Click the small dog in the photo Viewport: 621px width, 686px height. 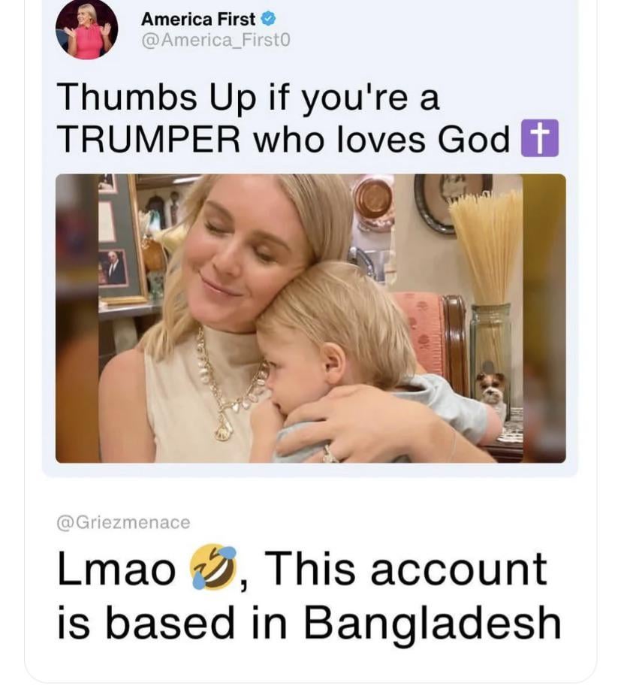tap(491, 388)
